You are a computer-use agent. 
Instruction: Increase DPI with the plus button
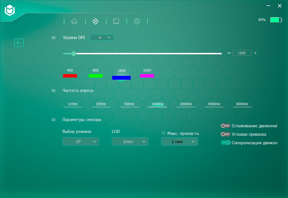click(255, 53)
